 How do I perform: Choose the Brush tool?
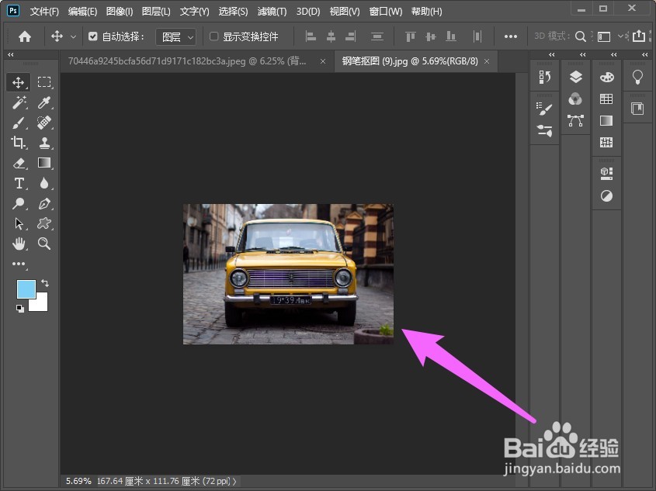[19, 123]
